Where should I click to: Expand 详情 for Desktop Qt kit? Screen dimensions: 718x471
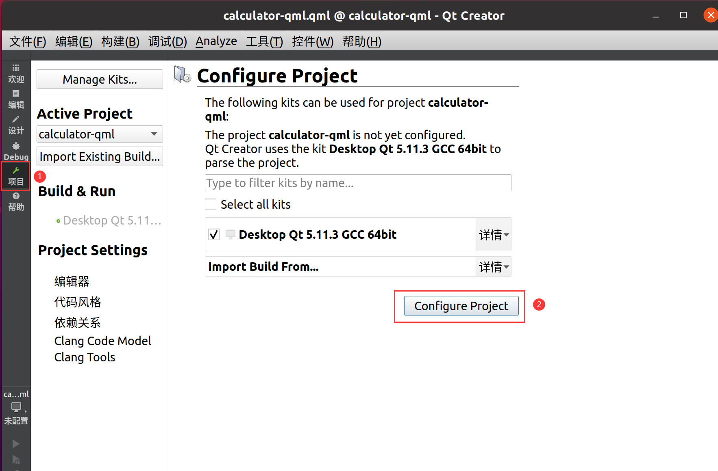[x=493, y=234]
